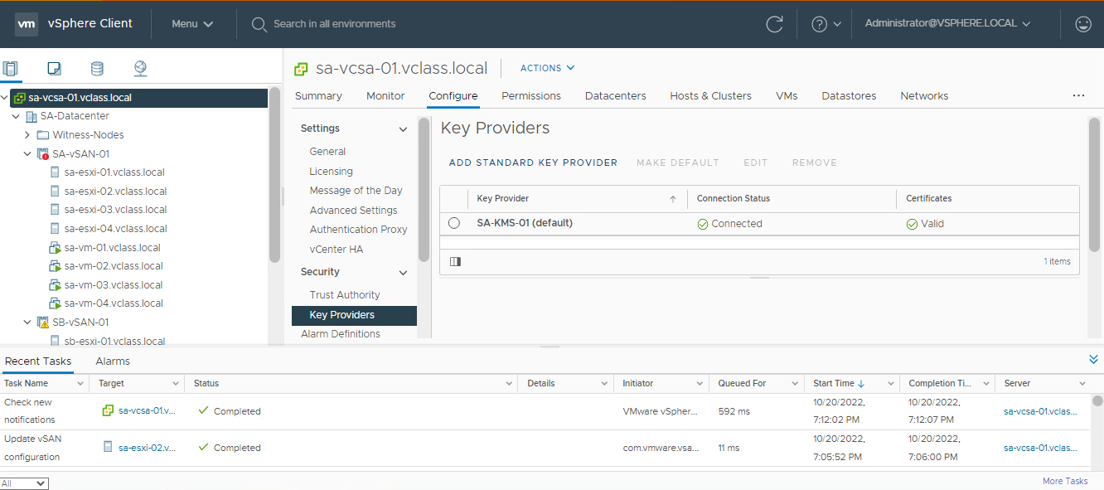Open the VMs and Templates inventory view icon
This screenshot has height=490, width=1104.
coord(54,69)
